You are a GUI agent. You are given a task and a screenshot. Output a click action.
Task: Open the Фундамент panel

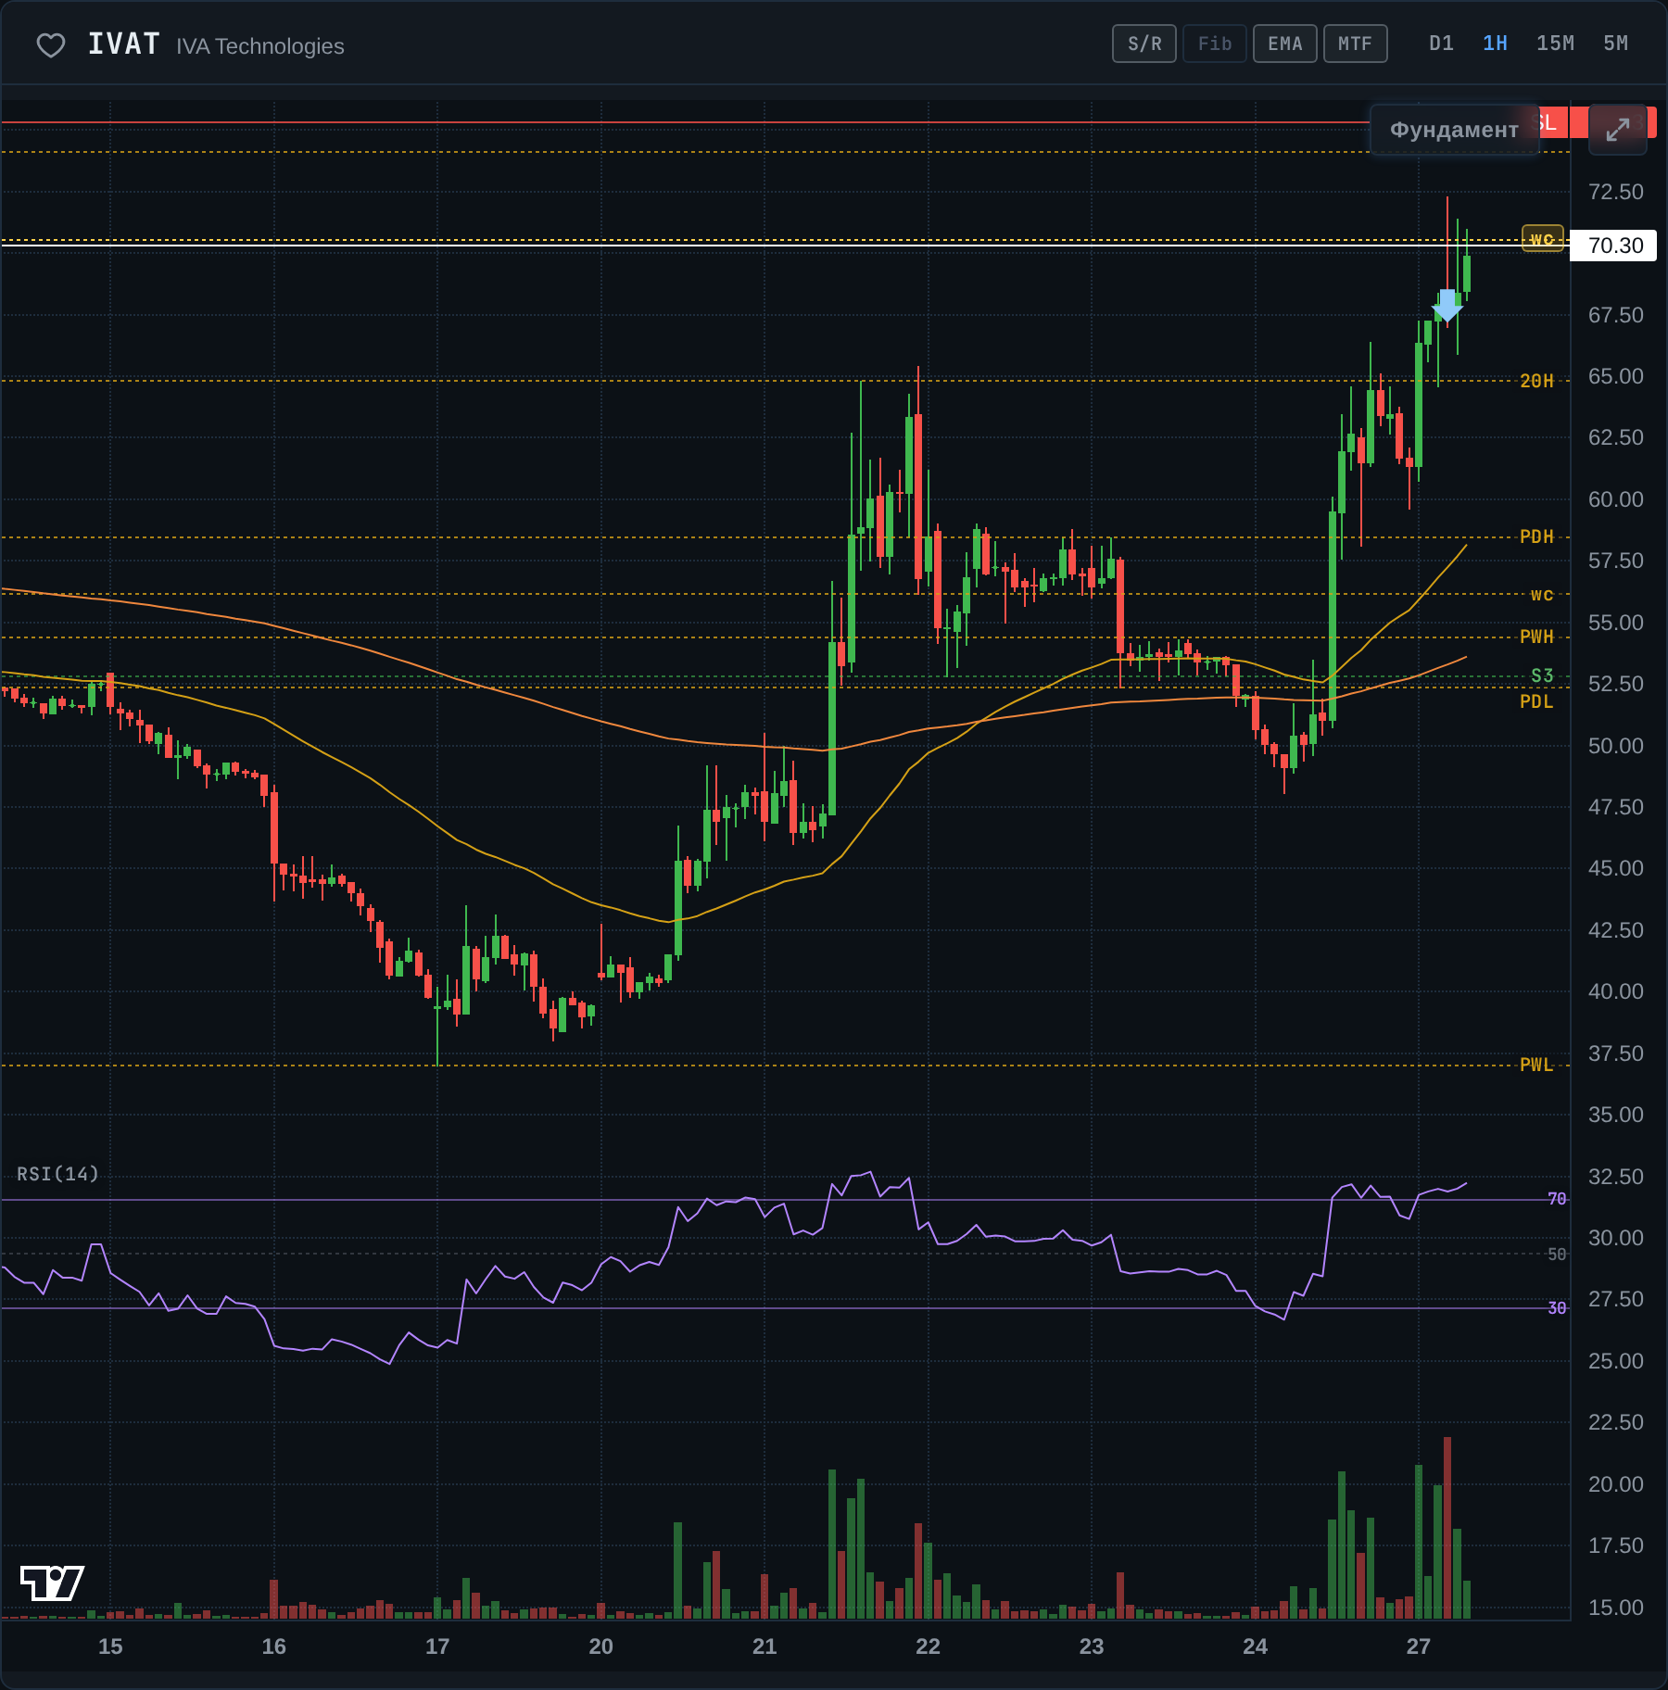1454,130
